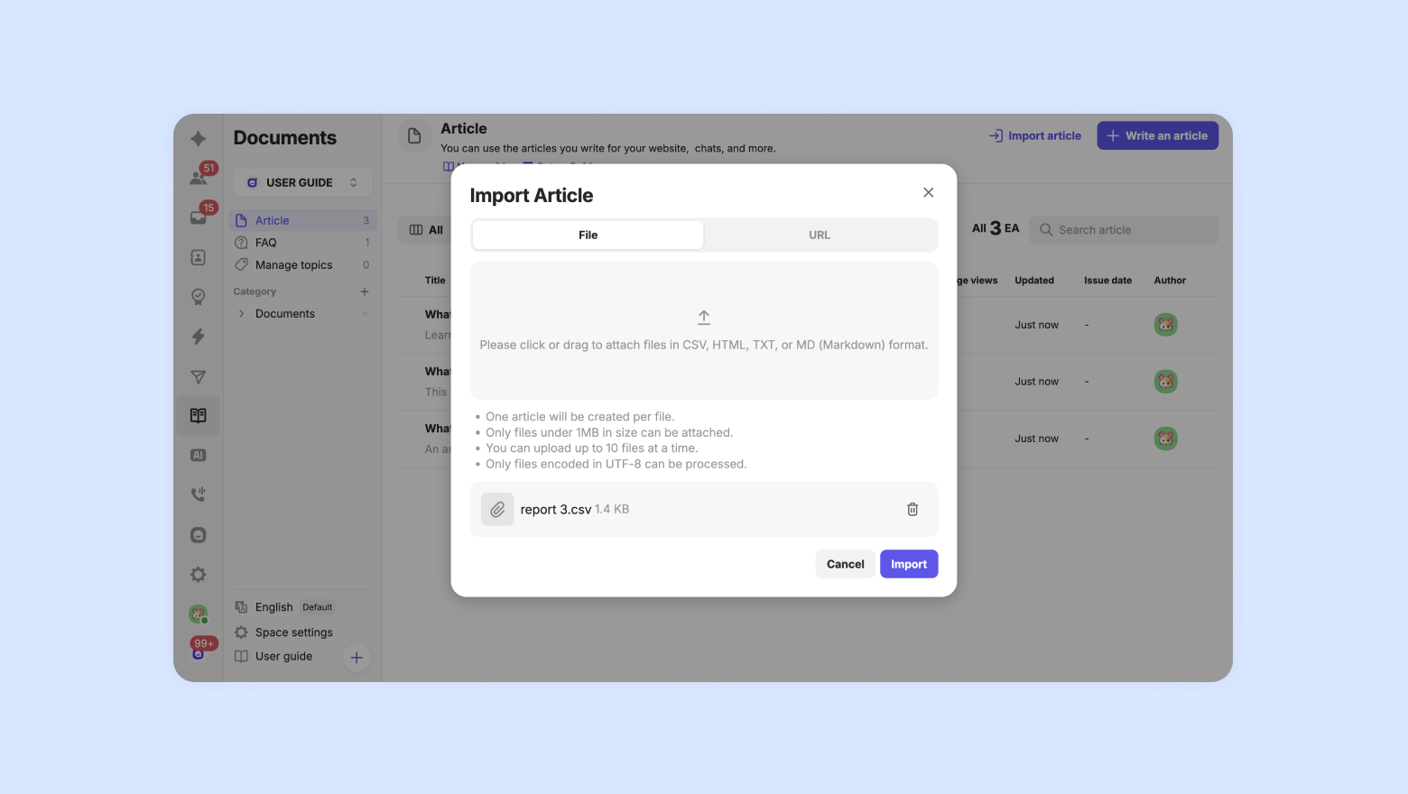
Task: Open the phone calls sidebar icon
Action: (199, 494)
